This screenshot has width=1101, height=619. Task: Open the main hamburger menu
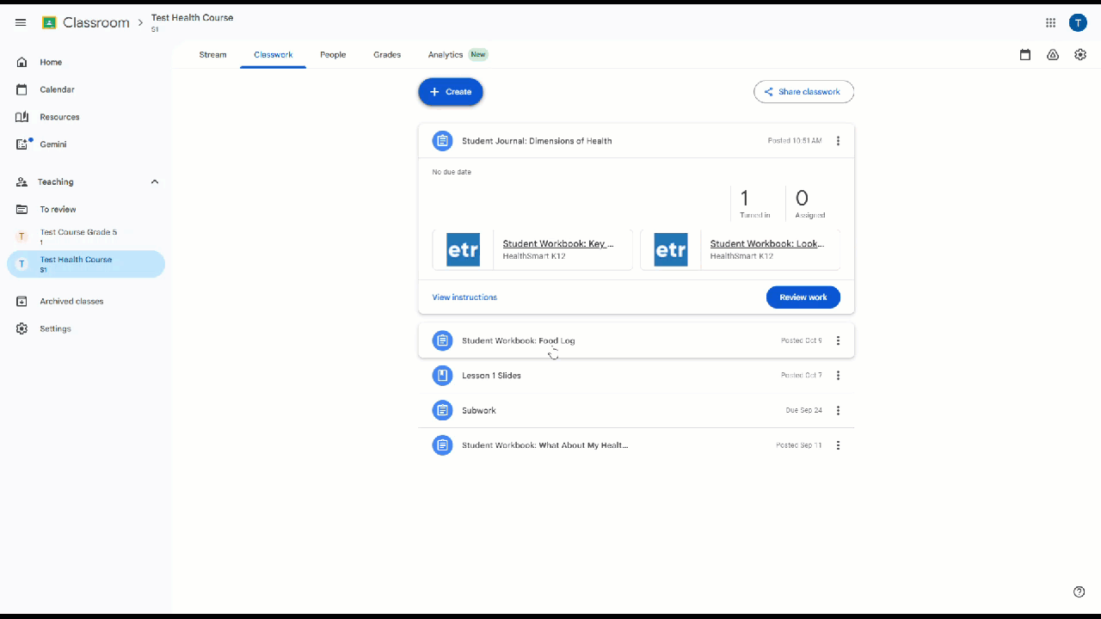pyautogui.click(x=21, y=22)
